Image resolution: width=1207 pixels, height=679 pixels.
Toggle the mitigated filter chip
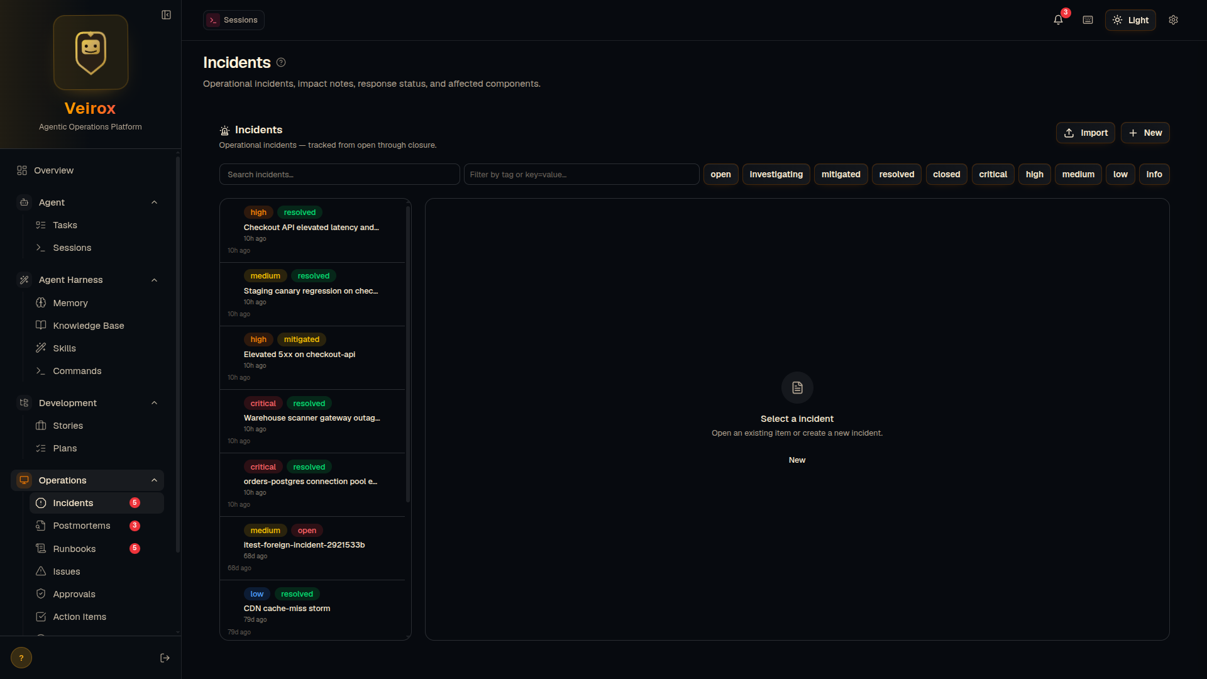click(x=840, y=174)
